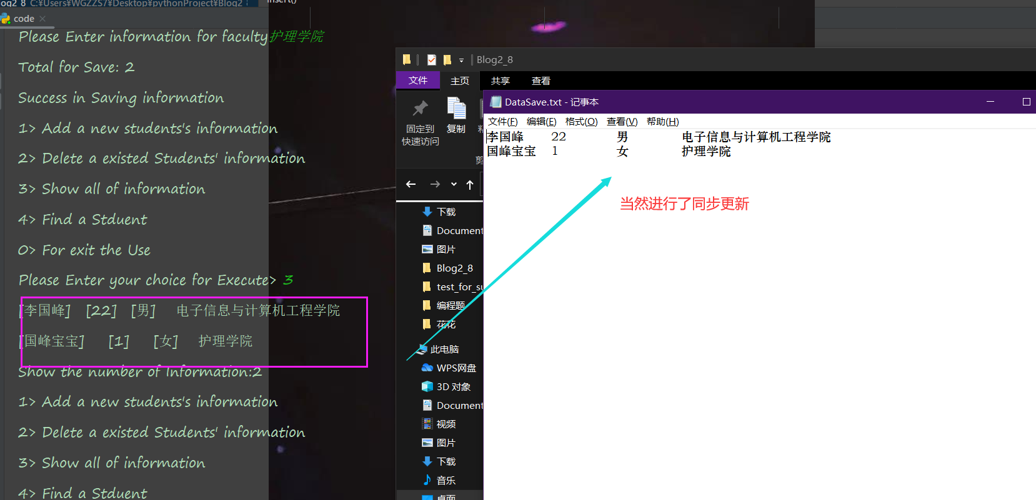
Task: Open Notepad's 查看(V) menu
Action: [622, 122]
